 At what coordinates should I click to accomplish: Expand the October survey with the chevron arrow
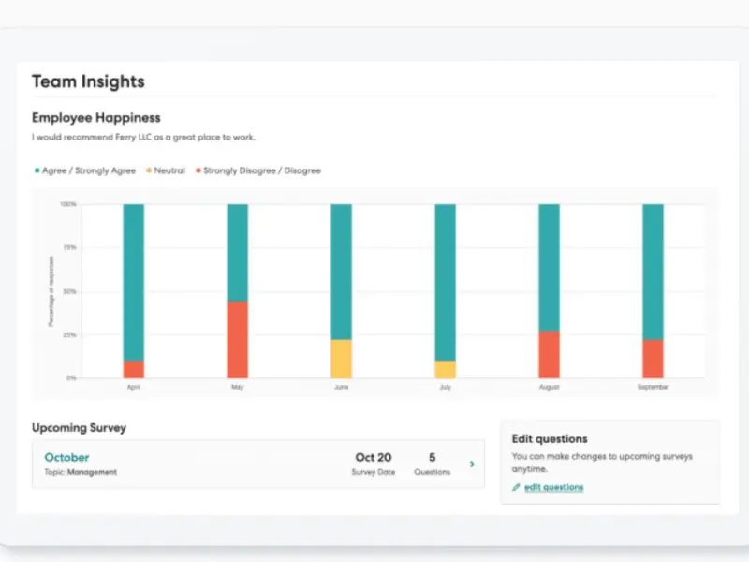(471, 464)
